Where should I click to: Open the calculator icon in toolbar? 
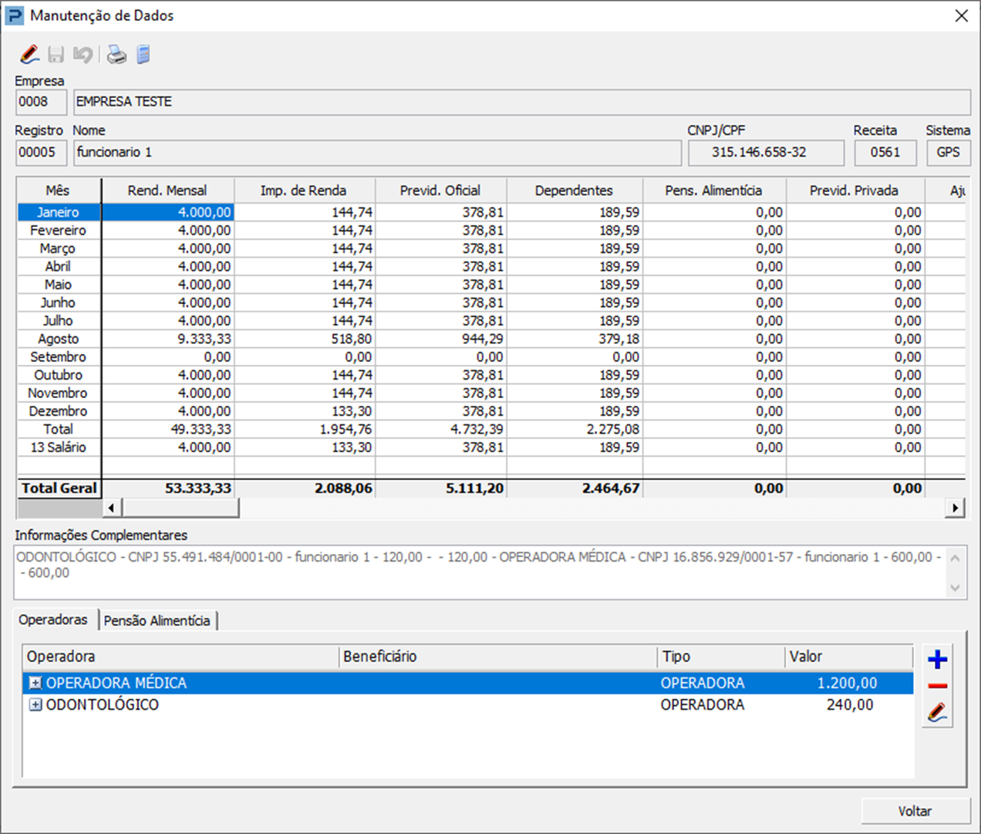coord(143,55)
